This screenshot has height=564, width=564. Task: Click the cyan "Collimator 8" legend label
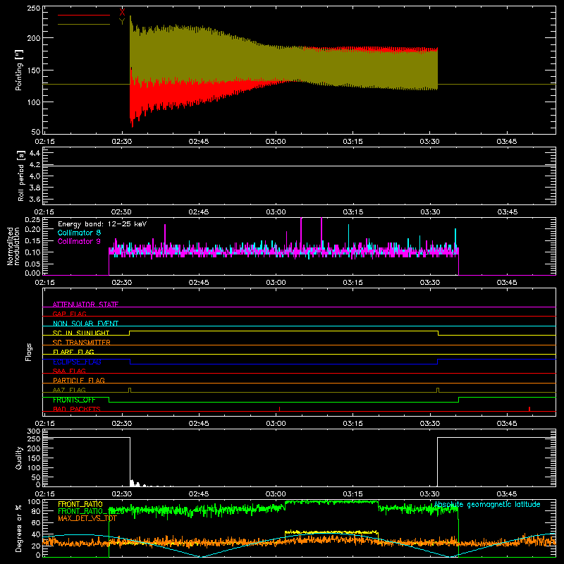point(79,233)
